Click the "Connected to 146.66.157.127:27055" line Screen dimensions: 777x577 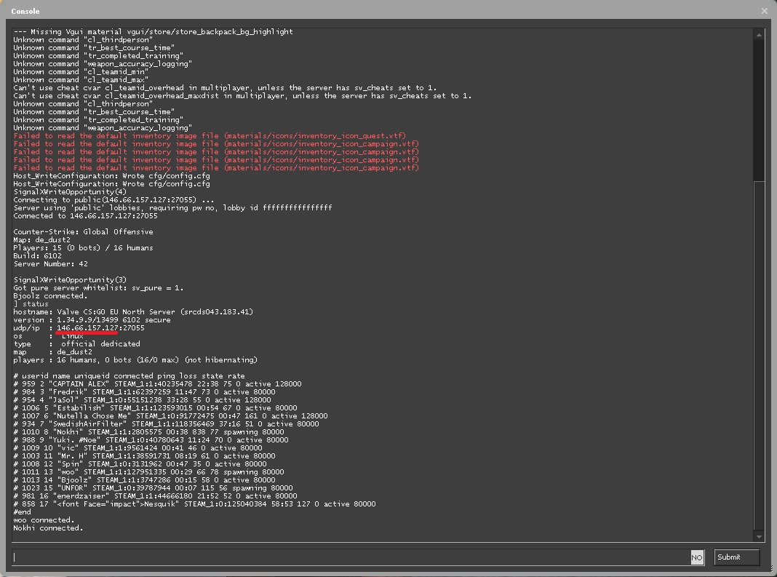(85, 215)
